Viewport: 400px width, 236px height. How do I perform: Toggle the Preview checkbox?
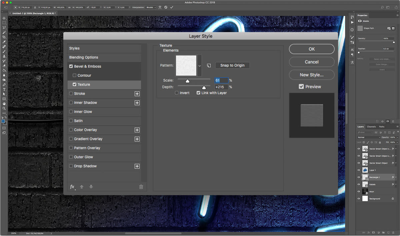tap(301, 87)
